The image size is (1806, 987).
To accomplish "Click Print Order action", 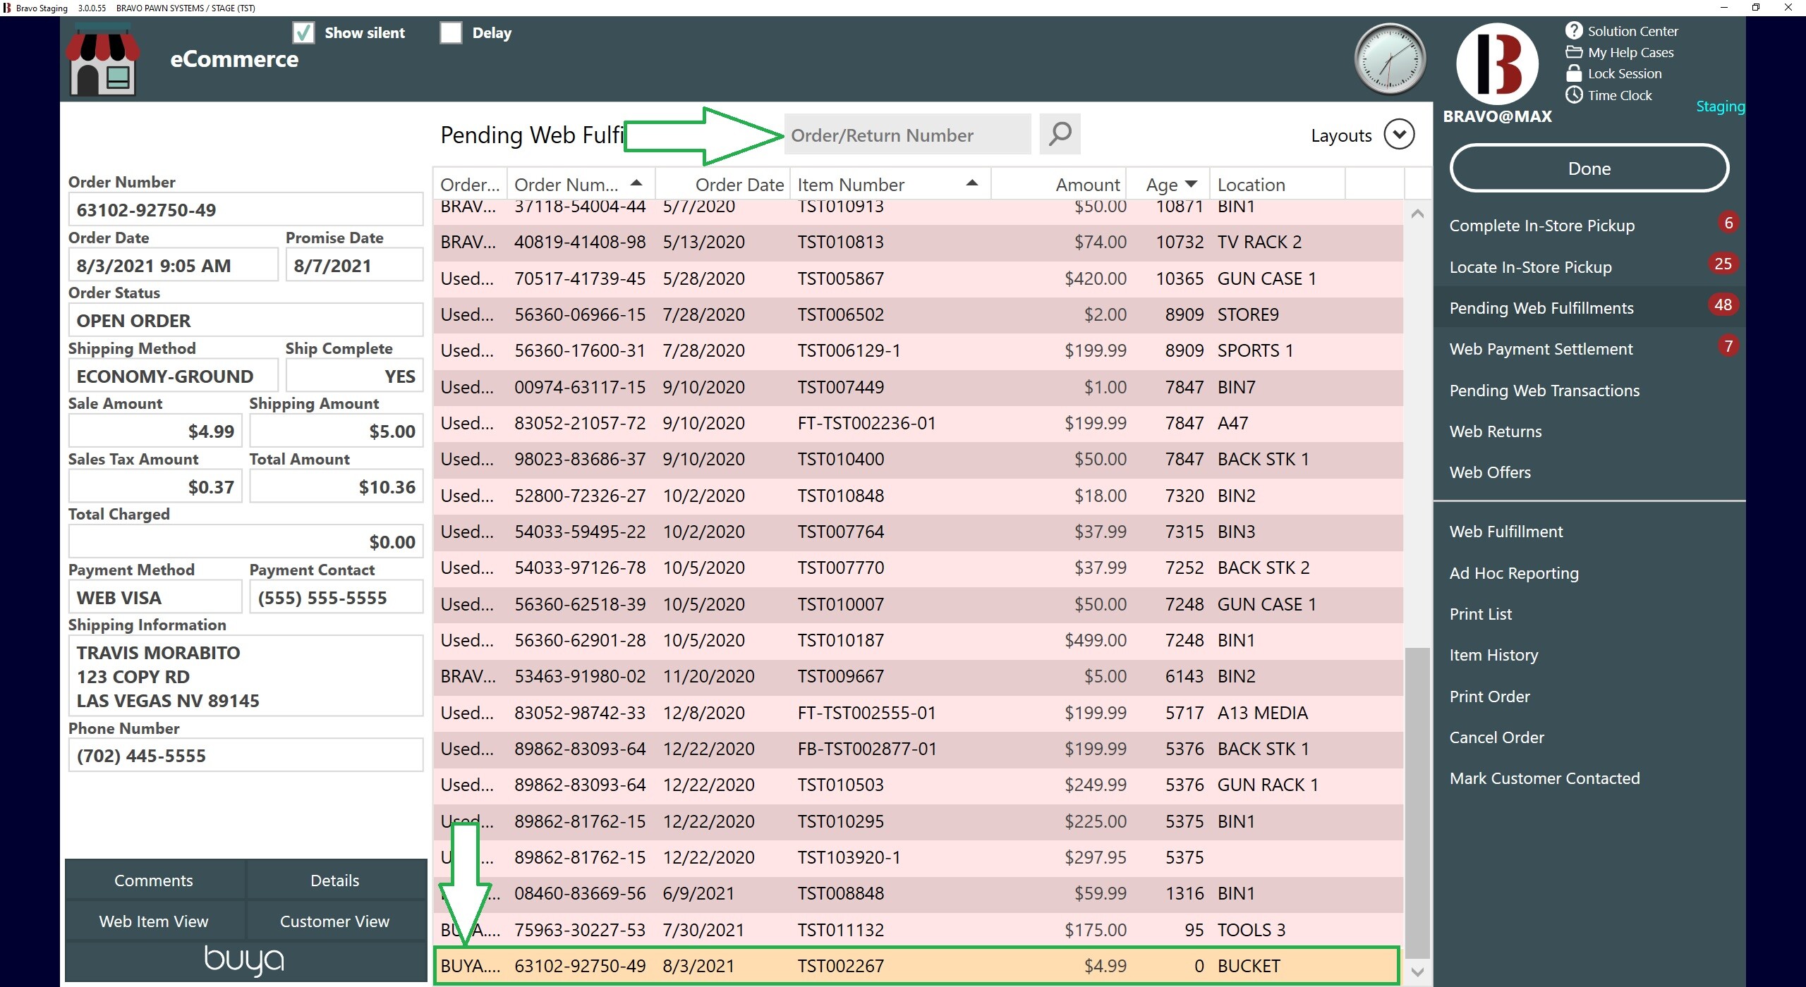I will [1489, 697].
